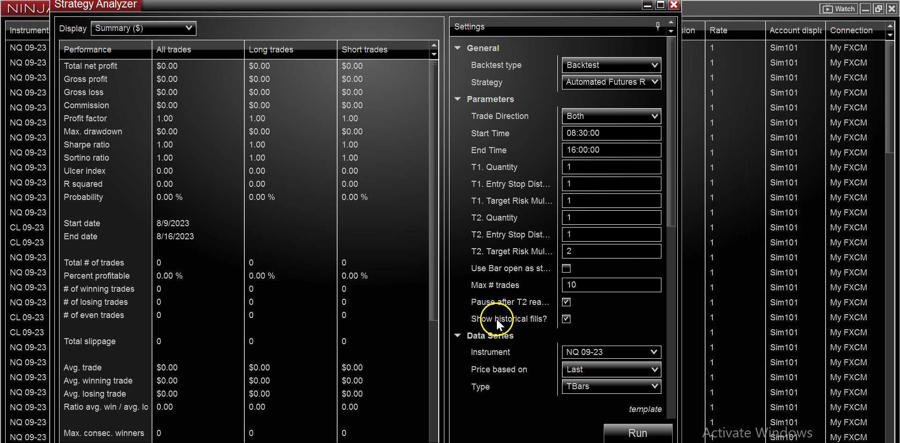Open the template link in Settings
Screen dimensions: 900x443
click(645, 409)
